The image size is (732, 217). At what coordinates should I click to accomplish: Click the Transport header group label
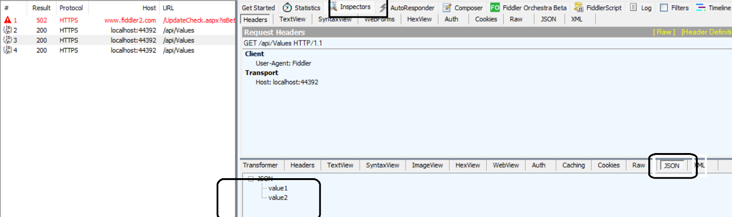coord(261,73)
